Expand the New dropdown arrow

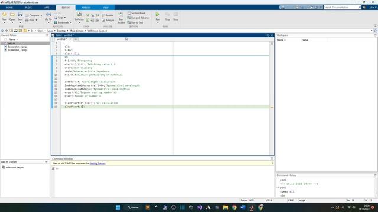[4, 22]
